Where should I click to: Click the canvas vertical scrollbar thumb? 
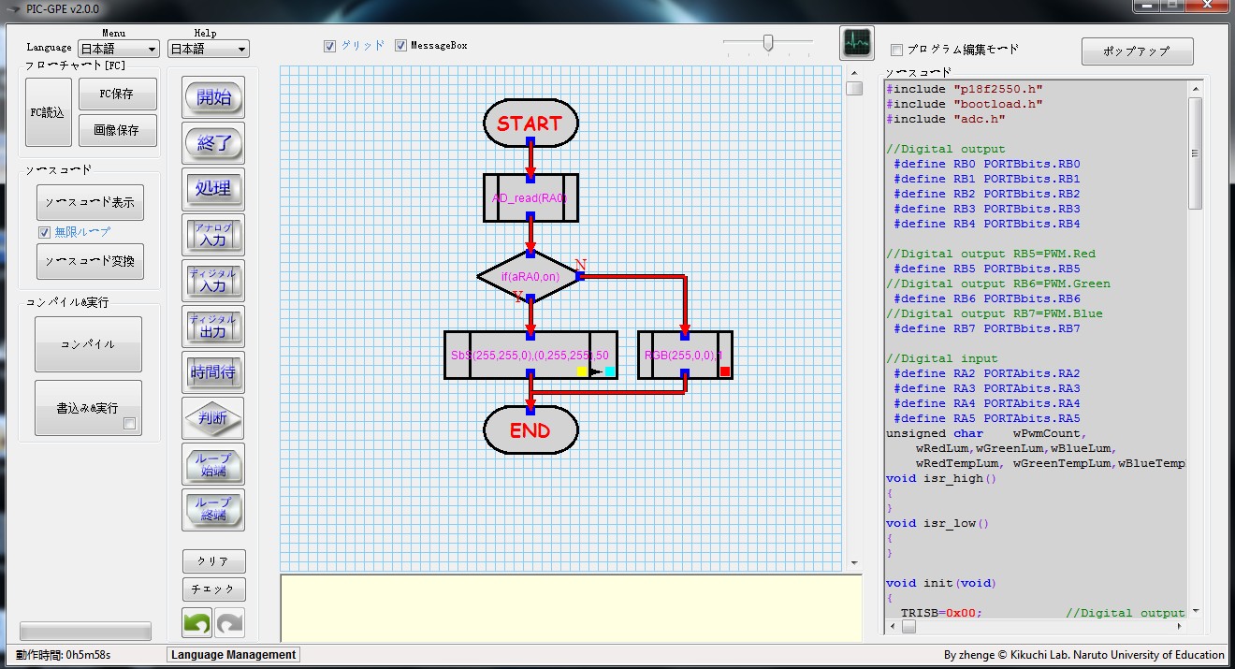coord(854,88)
